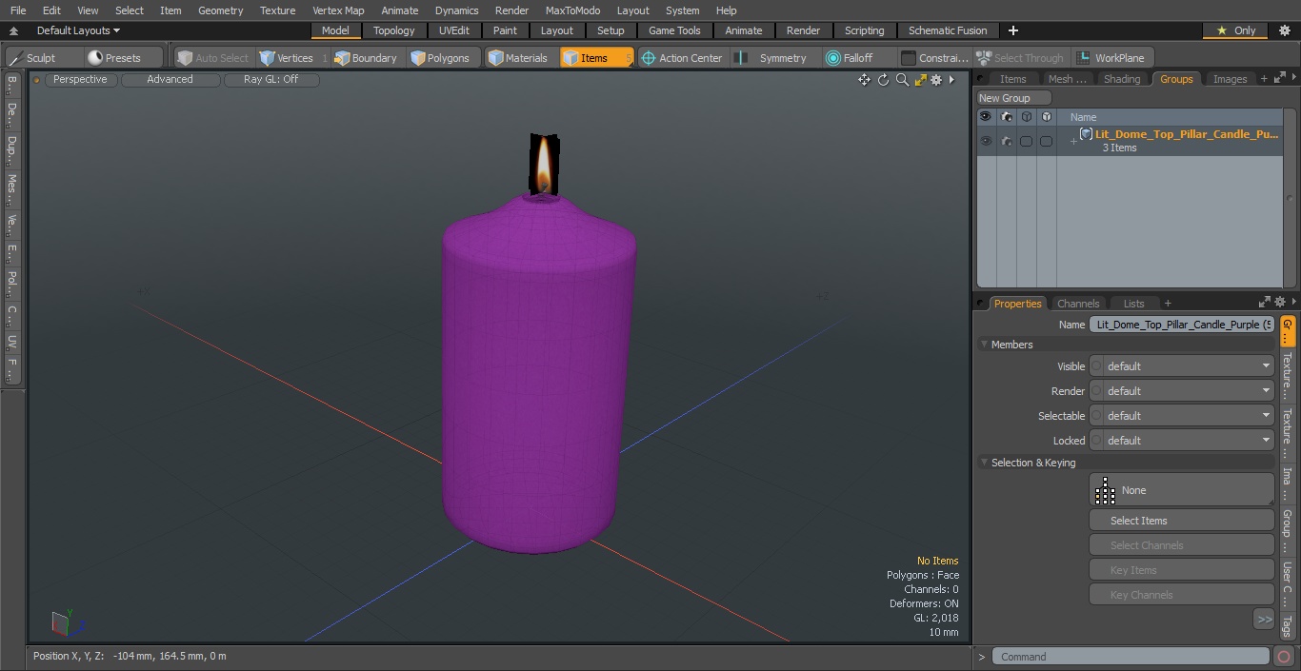Open the Advanced shading style dropdown
Screen dimensions: 1301x671
pyautogui.click(x=170, y=79)
